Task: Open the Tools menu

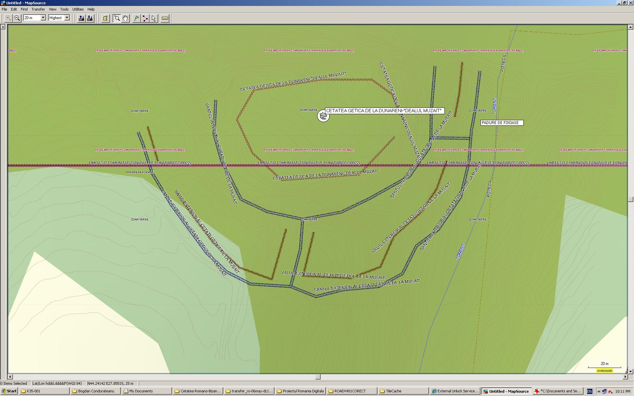Action: [64, 9]
